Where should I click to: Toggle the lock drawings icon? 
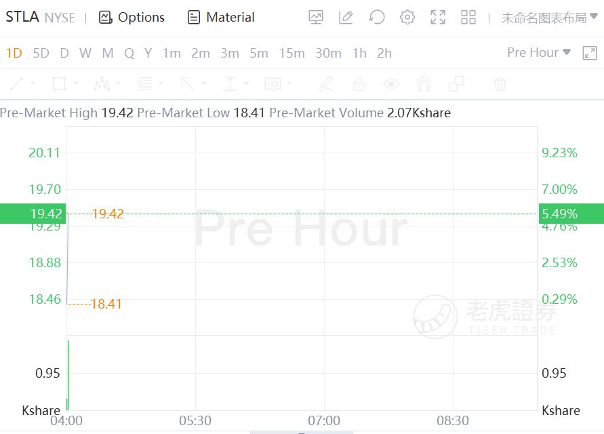point(359,84)
